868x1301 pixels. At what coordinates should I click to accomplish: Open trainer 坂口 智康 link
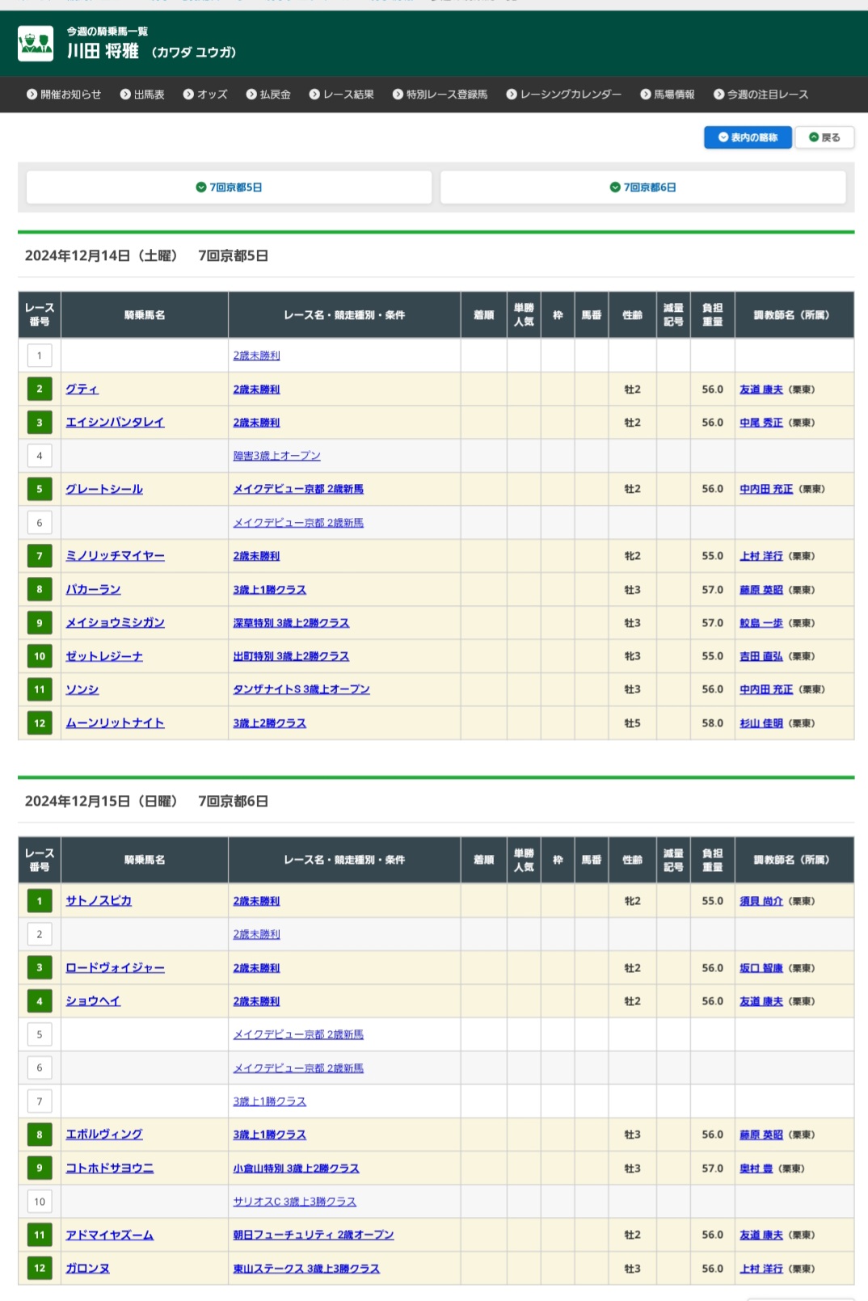(761, 968)
